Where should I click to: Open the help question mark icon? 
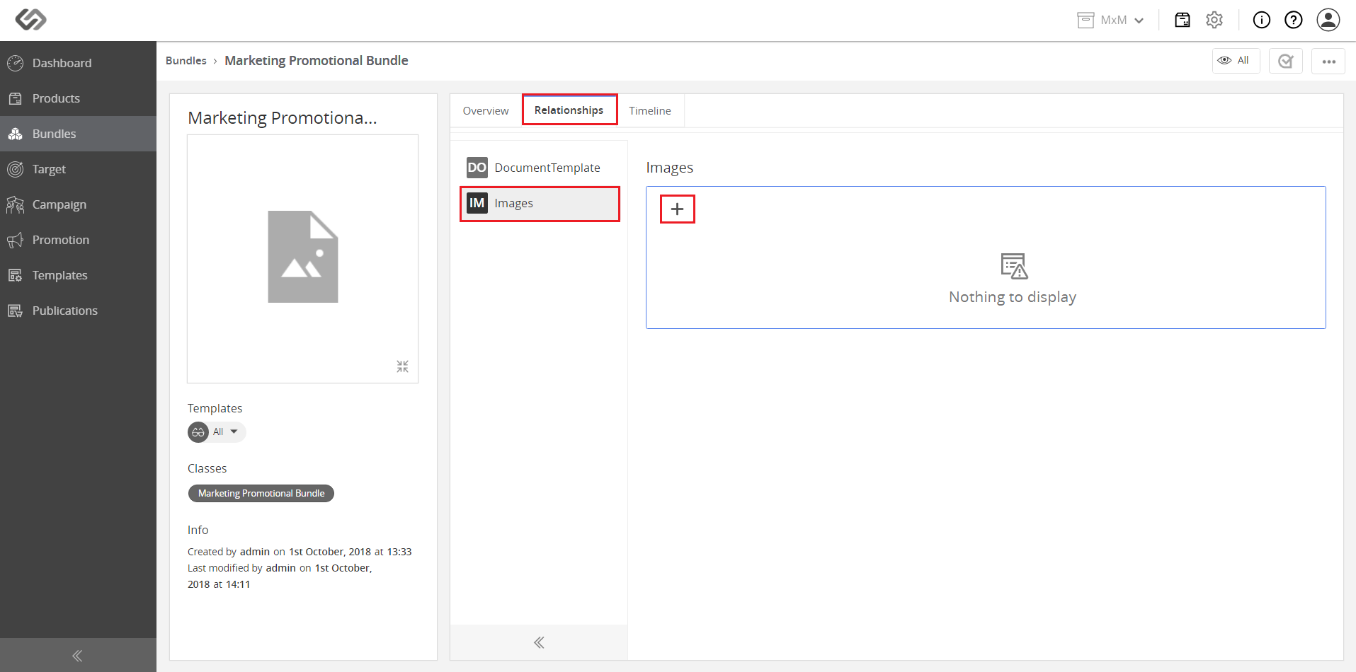coord(1294,20)
